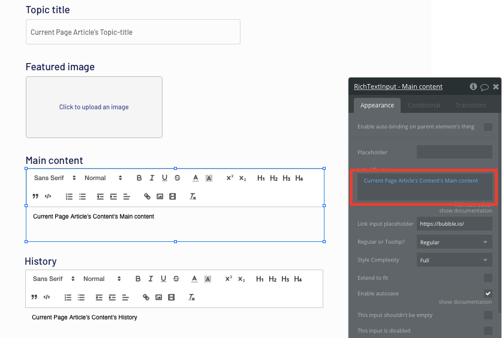Edit Link input placeholder field
The height and width of the screenshot is (338, 502).
[454, 223]
